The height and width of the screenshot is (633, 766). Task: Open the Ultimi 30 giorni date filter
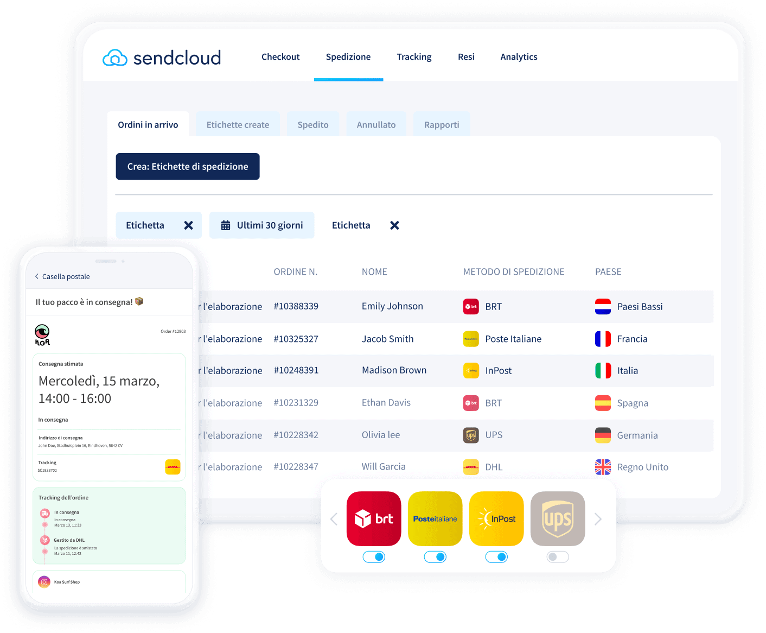(262, 225)
